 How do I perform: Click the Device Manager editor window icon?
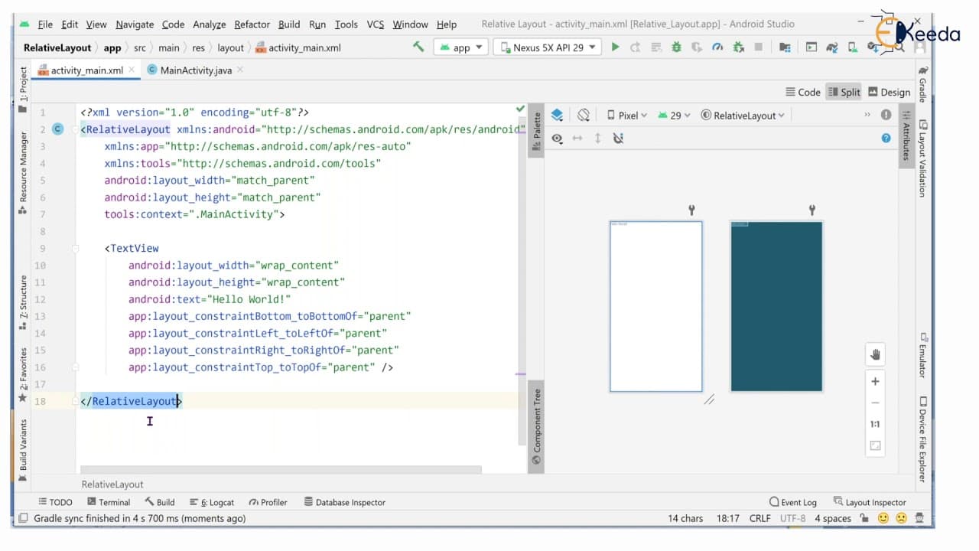tap(811, 47)
